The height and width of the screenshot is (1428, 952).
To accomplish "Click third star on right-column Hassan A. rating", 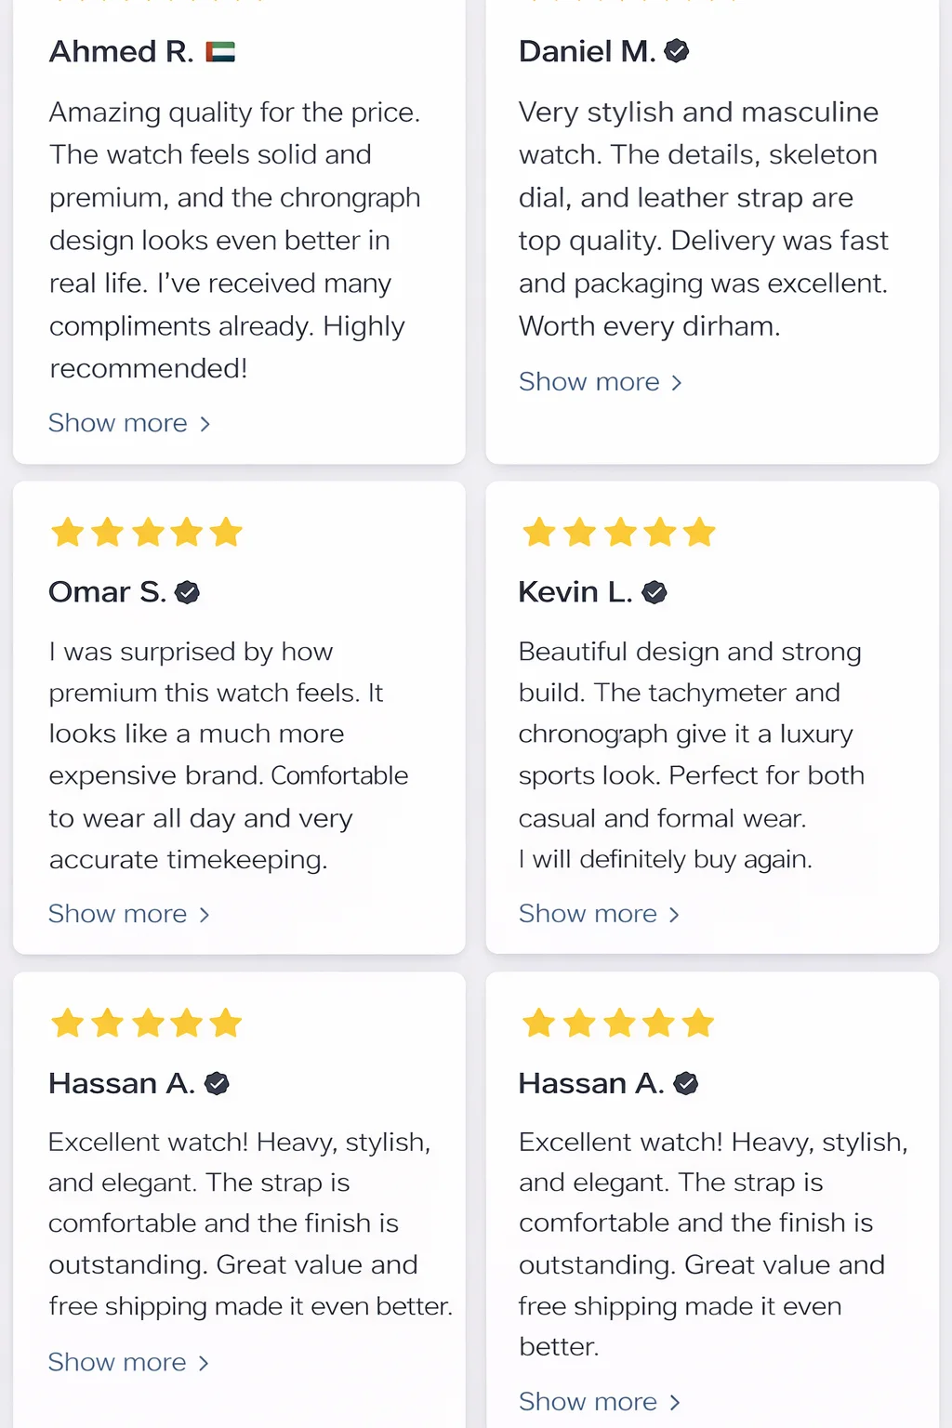I will (x=618, y=1024).
